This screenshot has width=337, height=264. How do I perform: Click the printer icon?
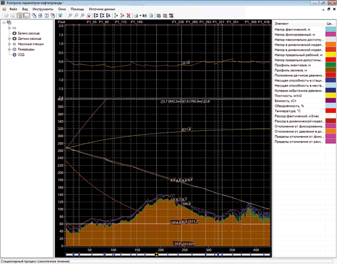[x=136, y=16]
